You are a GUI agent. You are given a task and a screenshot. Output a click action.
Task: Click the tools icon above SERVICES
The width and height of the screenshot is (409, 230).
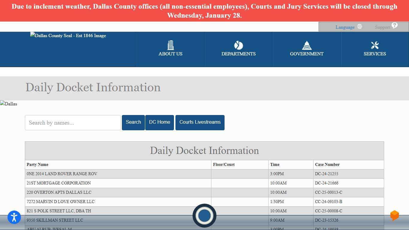375,45
